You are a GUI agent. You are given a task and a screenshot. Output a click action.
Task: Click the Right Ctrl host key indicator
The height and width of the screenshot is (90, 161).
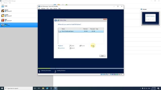[x=120, y=74]
